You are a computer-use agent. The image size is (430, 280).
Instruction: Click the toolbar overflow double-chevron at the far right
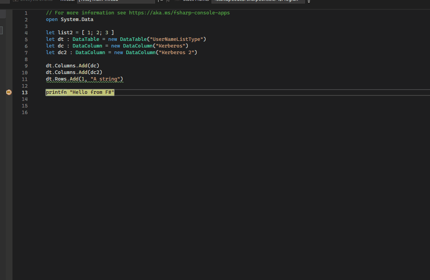pyautogui.click(x=308, y=2)
